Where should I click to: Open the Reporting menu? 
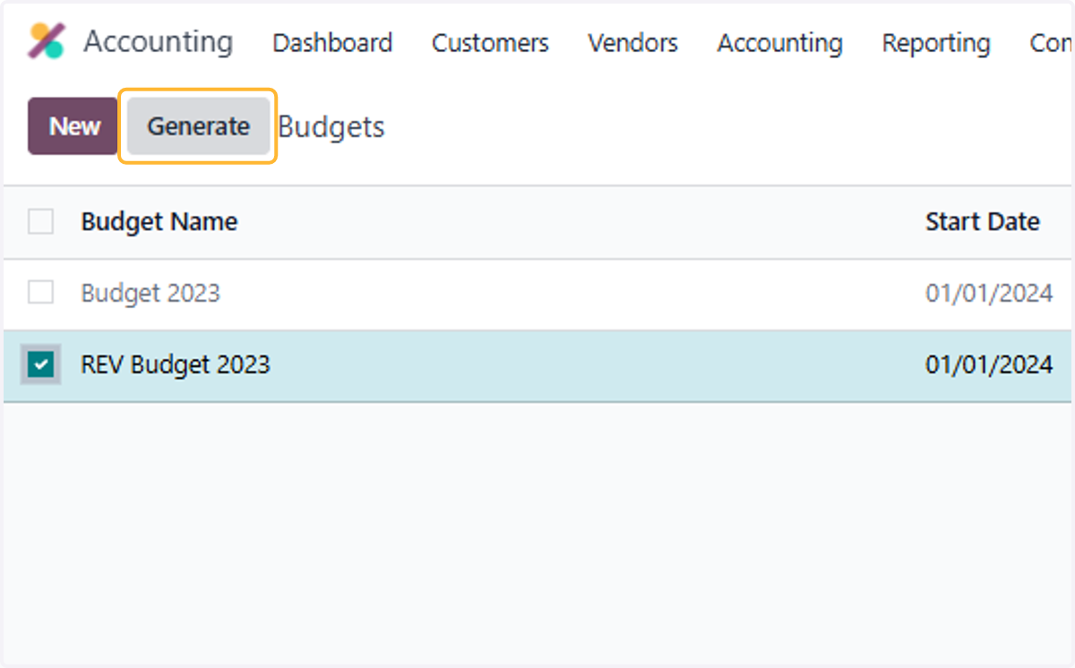click(936, 43)
